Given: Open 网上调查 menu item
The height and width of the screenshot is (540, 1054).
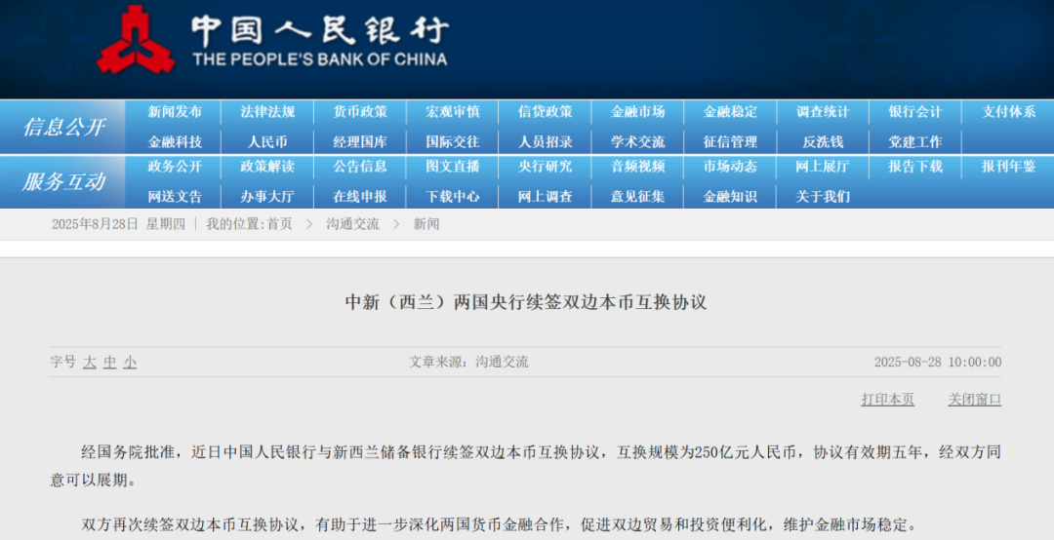Looking at the screenshot, I should 546,197.
